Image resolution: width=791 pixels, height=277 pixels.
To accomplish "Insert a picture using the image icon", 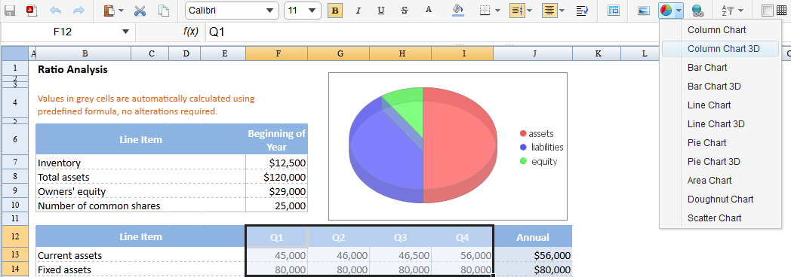I will (643, 10).
